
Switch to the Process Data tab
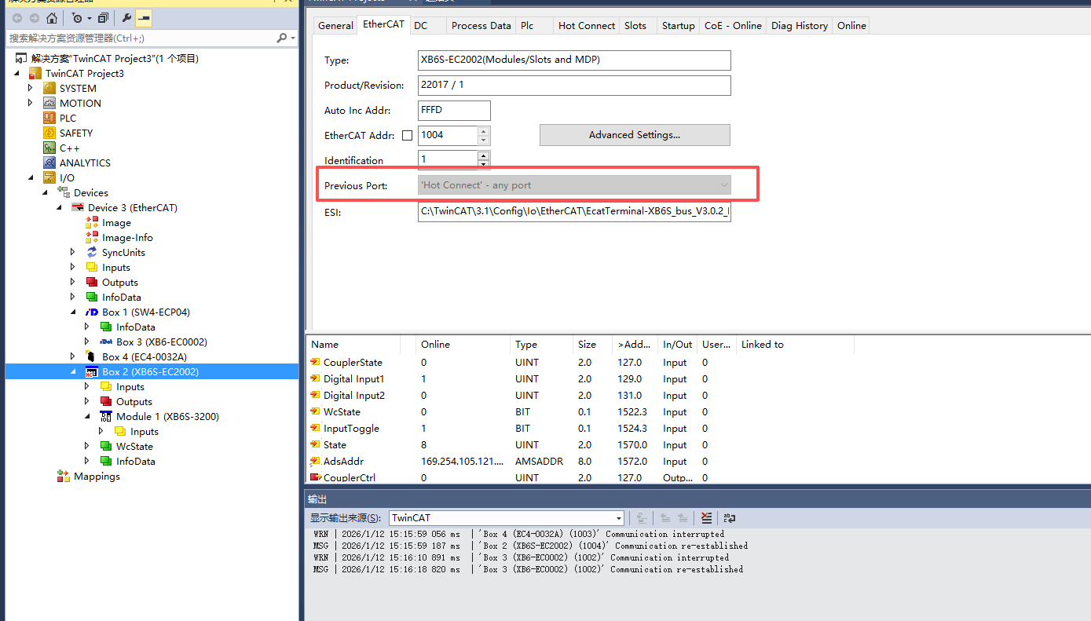coord(481,26)
